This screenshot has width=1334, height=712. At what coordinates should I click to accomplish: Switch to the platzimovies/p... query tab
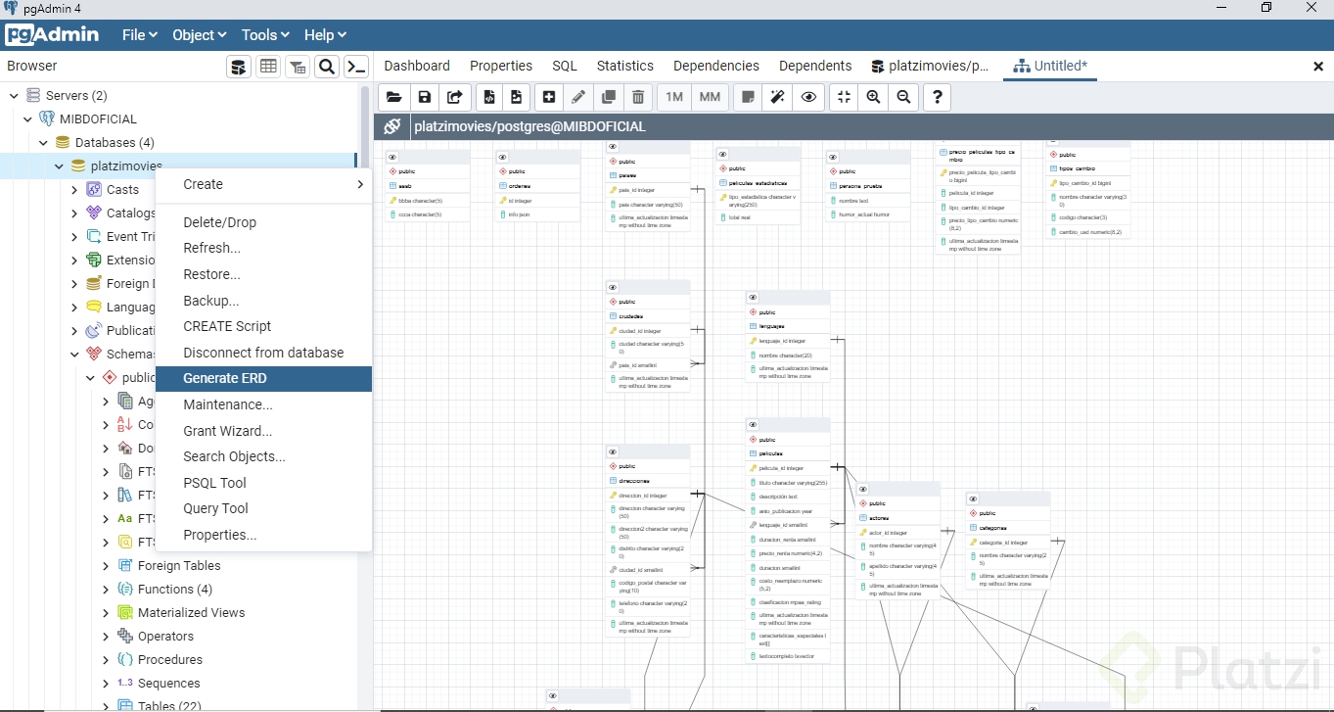coord(931,66)
